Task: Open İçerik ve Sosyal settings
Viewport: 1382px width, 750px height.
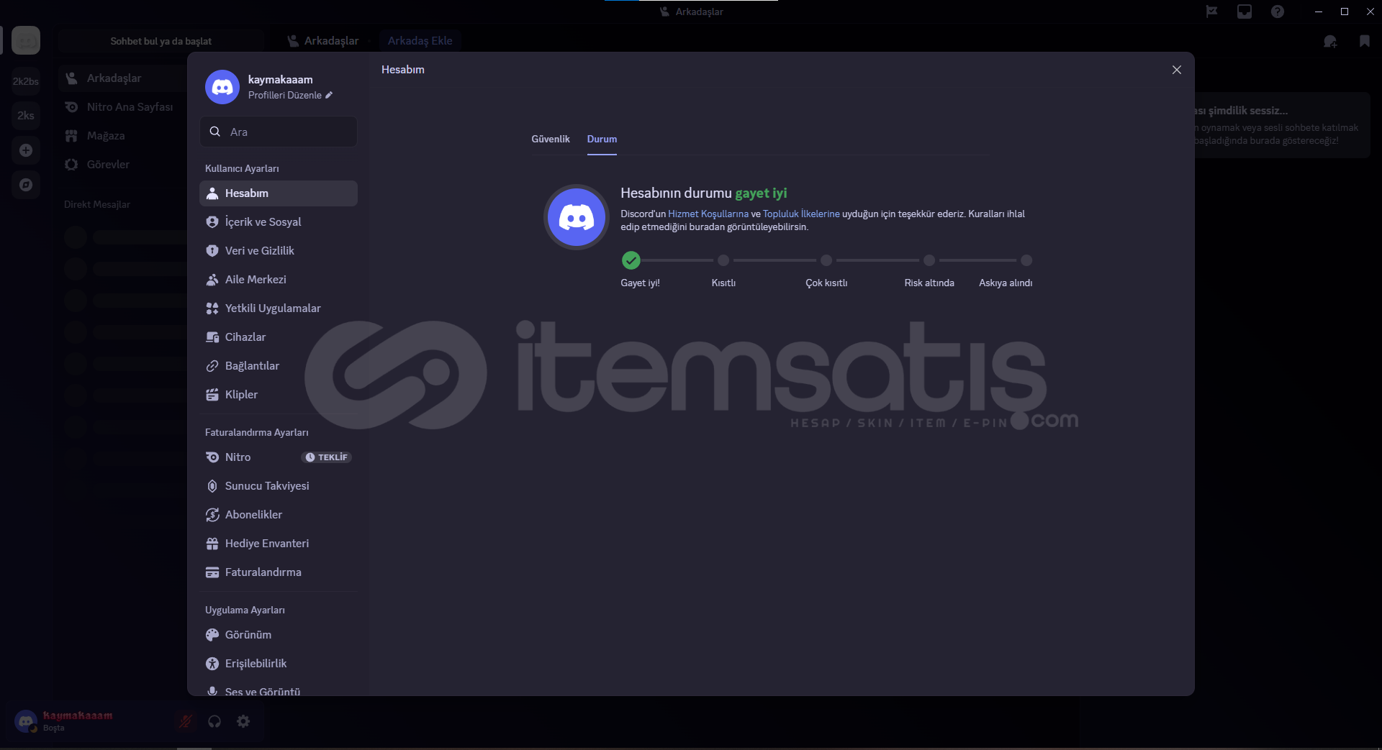Action: pyautogui.click(x=279, y=222)
